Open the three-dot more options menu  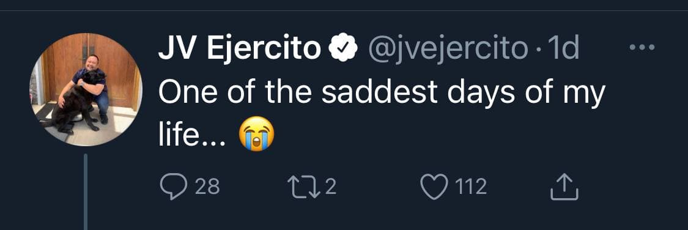(x=642, y=47)
